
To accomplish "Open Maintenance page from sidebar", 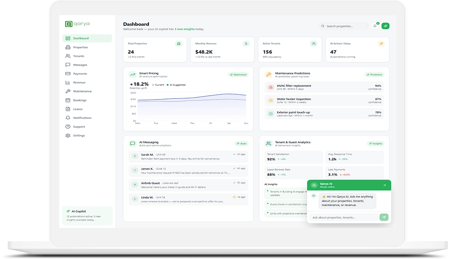I will point(82,91).
